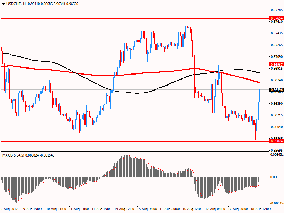Click the 0.96740 price scale value

[277, 80]
